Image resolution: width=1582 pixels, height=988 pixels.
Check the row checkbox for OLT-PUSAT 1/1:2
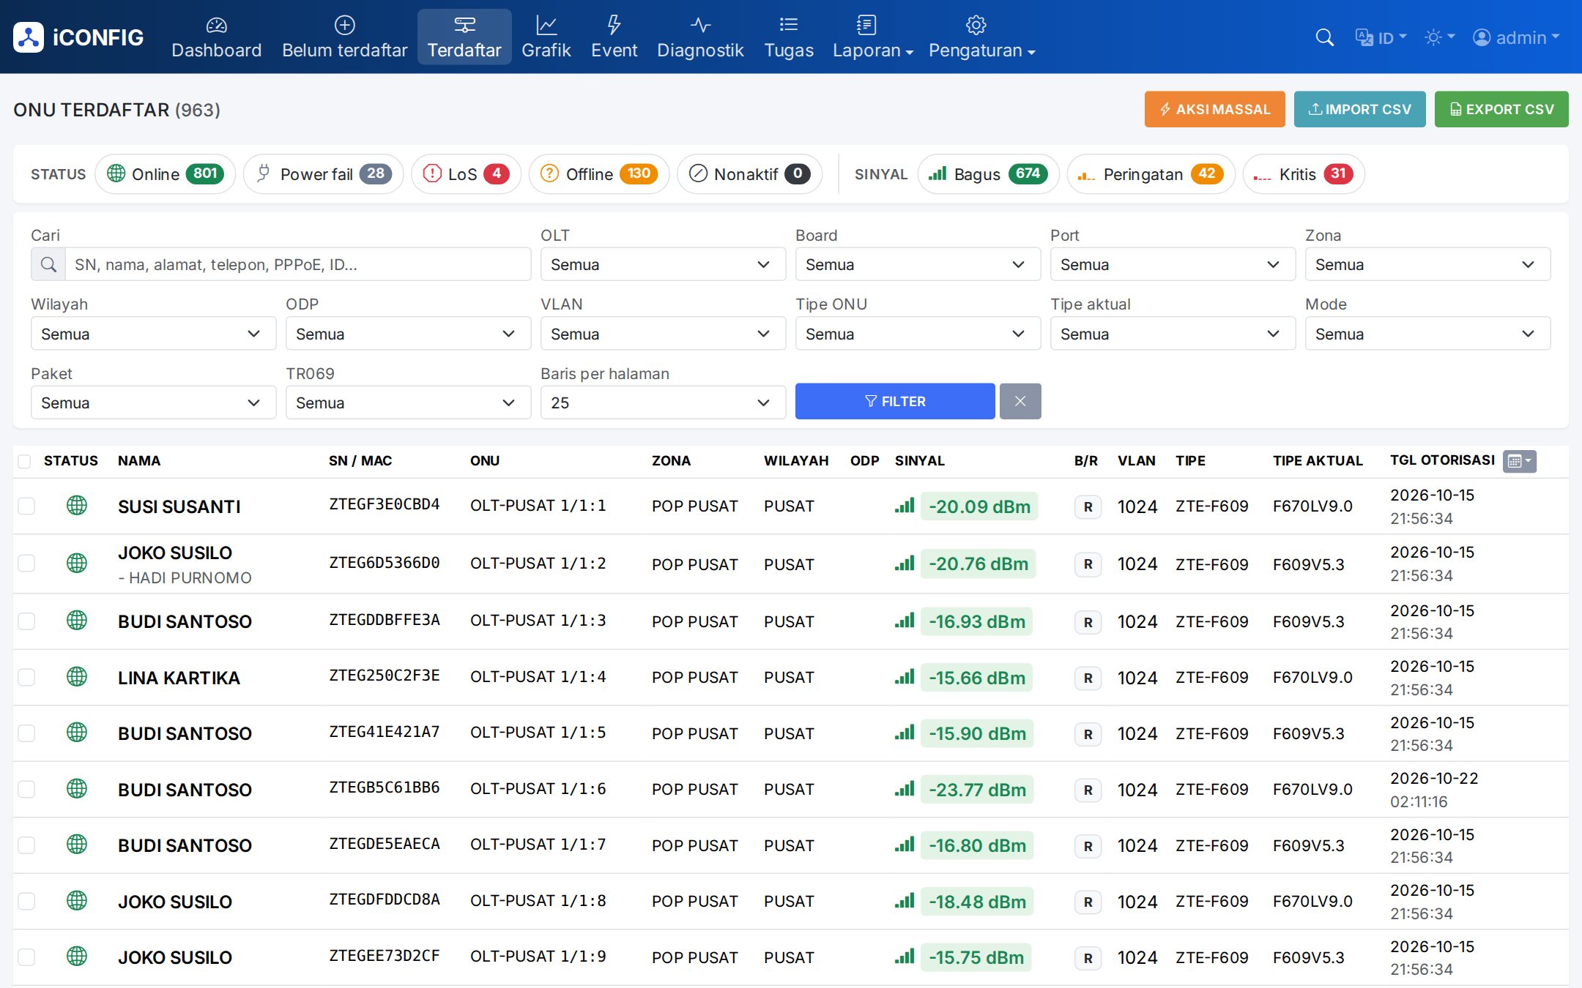[26, 563]
